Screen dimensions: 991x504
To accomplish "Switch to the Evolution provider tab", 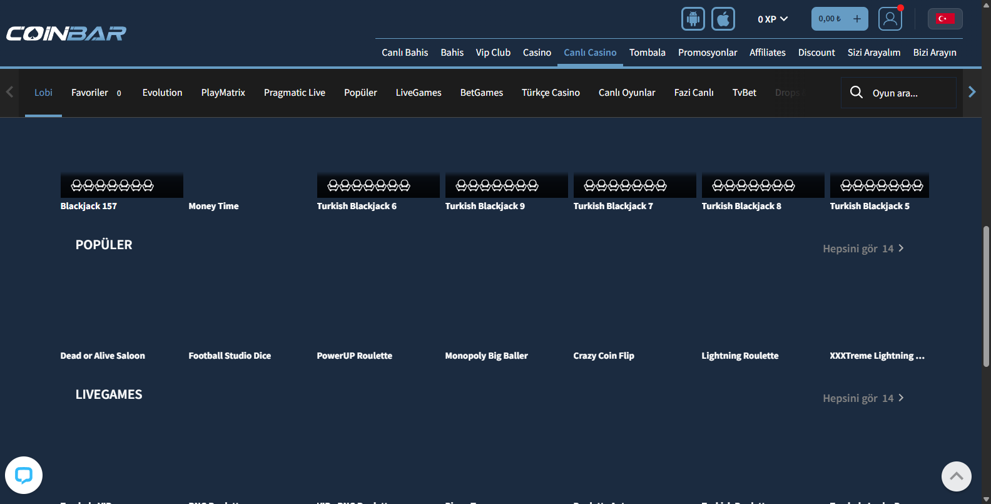I will (x=162, y=93).
